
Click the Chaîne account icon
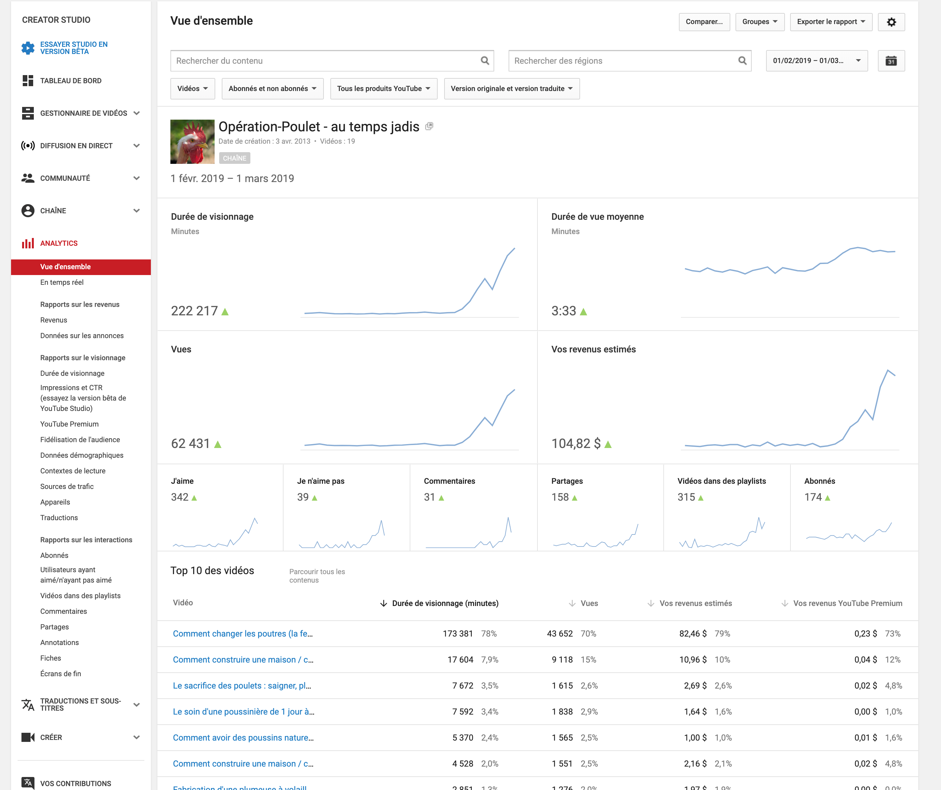point(28,211)
